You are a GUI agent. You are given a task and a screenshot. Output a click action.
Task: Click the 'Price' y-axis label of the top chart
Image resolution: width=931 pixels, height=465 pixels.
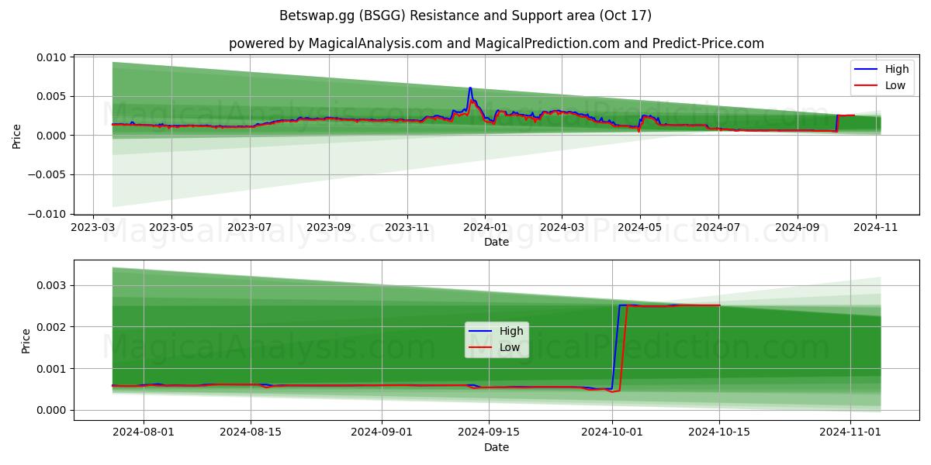(17, 136)
